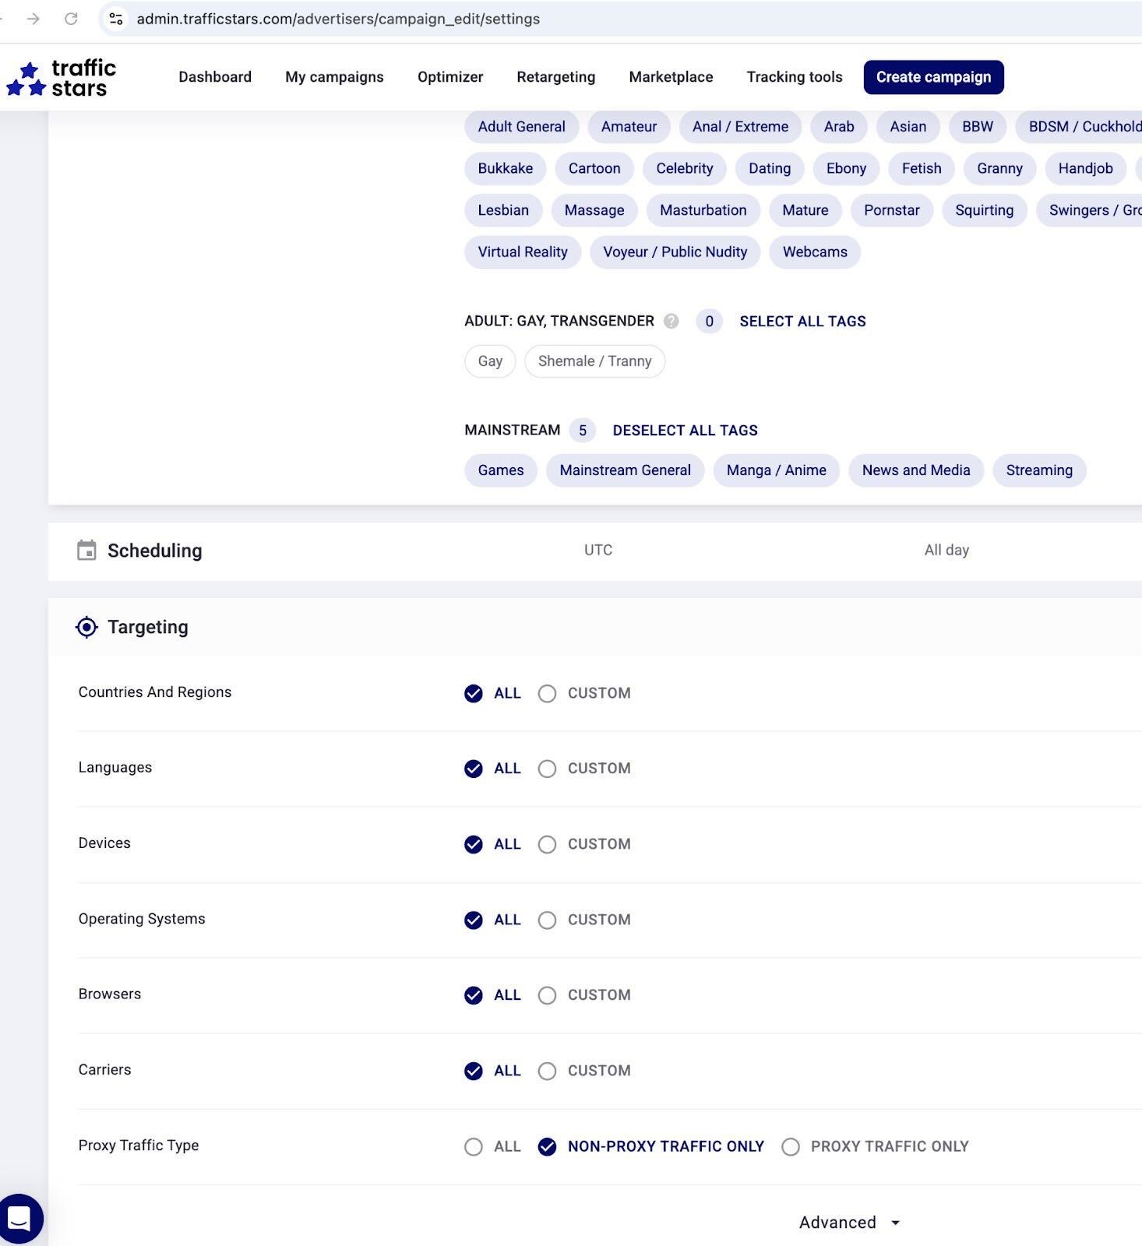Click the Mainstream selected count badge 5
This screenshot has height=1246, width=1142.
click(582, 430)
